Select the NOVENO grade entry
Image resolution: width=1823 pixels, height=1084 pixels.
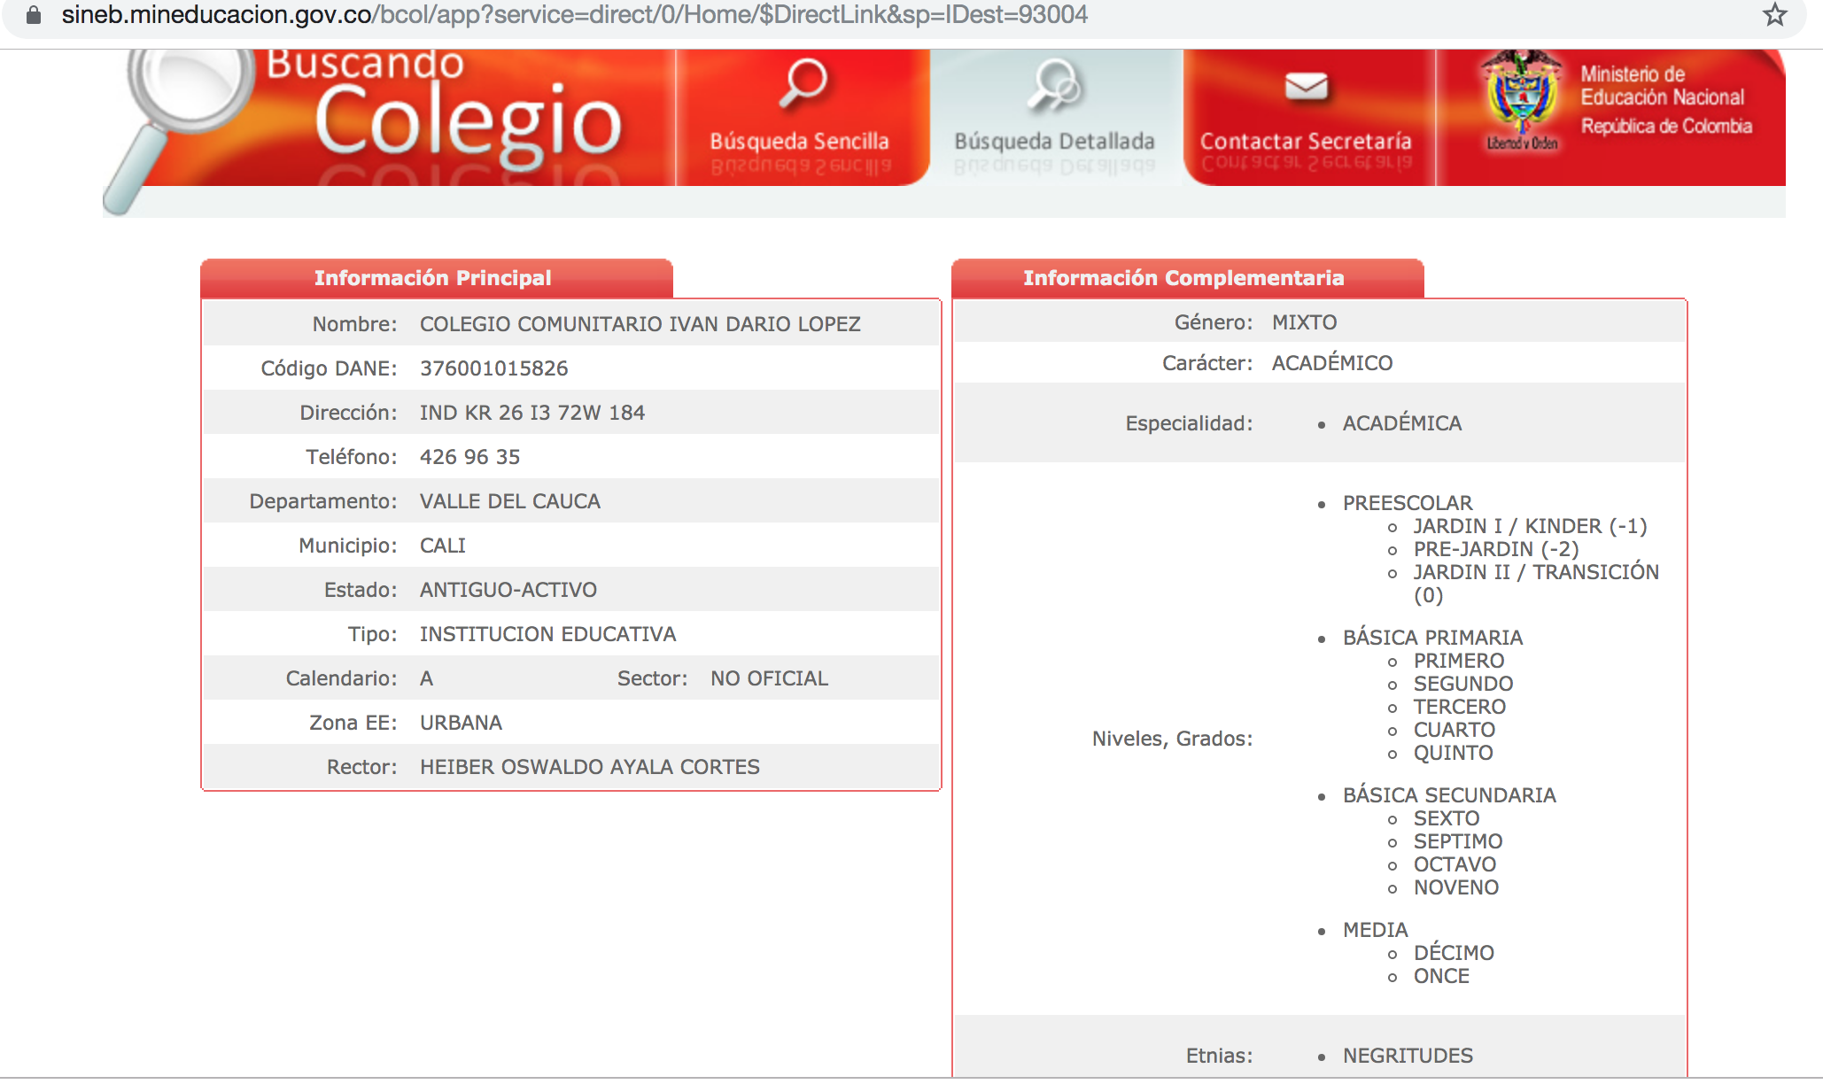coord(1455,887)
